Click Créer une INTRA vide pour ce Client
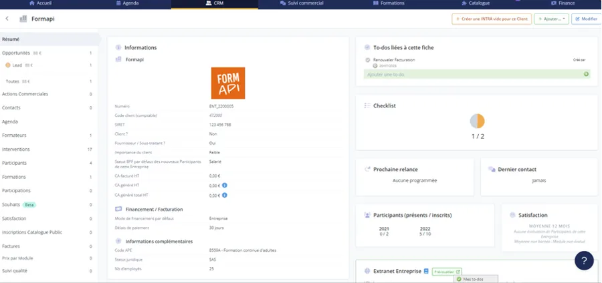The image size is (602, 283). coord(492,19)
